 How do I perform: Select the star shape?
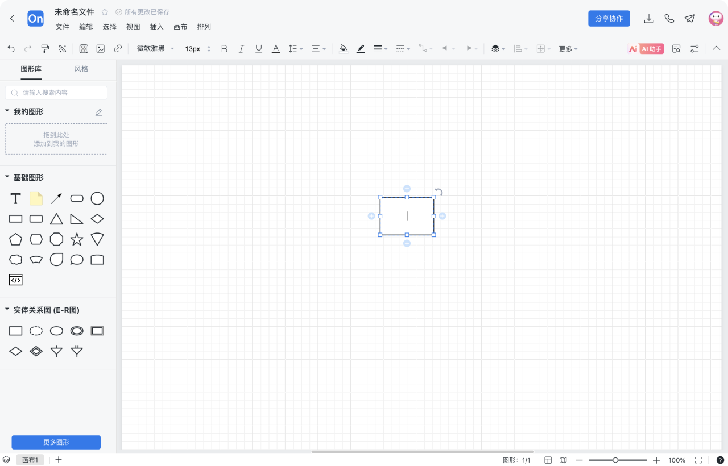77,239
